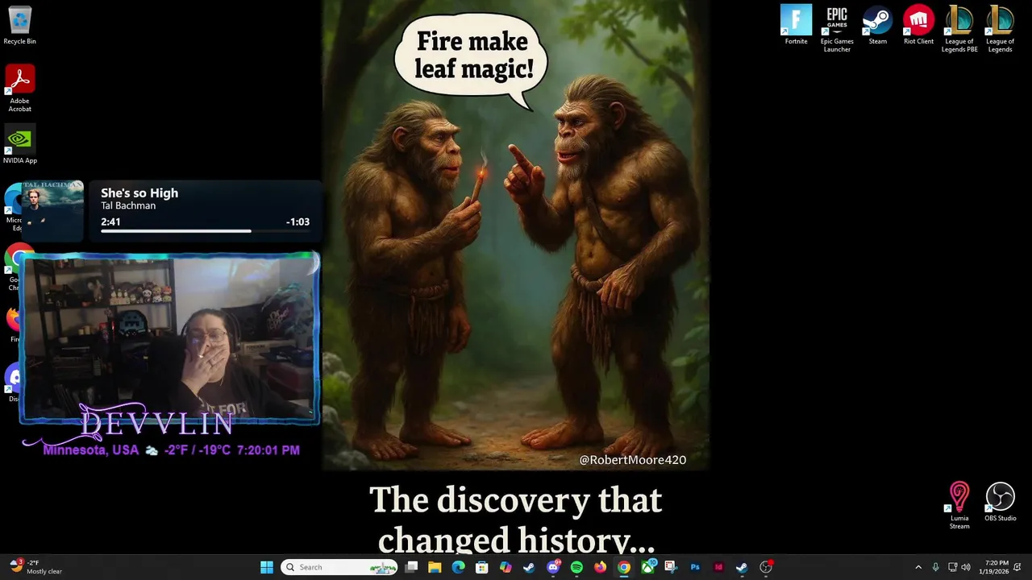Select the League of Legends desktop shortcut
This screenshot has width=1032, height=580.
click(1000, 29)
